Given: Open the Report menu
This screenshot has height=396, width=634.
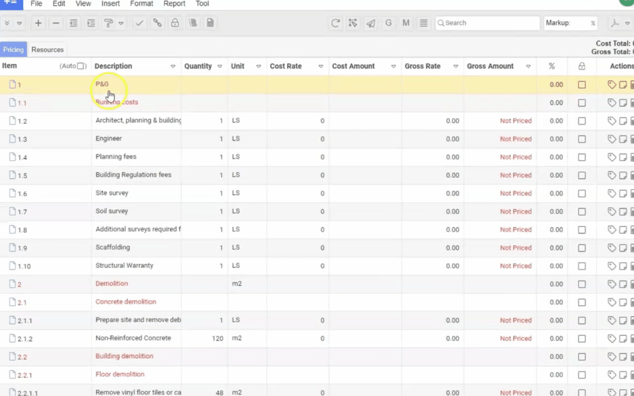Looking at the screenshot, I should tap(174, 4).
